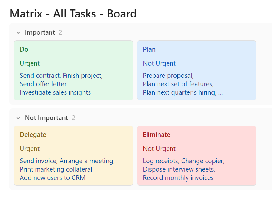Viewport: 272px width, 199px height.
Task: Open the Prepare proposal task
Action: [x=168, y=76]
